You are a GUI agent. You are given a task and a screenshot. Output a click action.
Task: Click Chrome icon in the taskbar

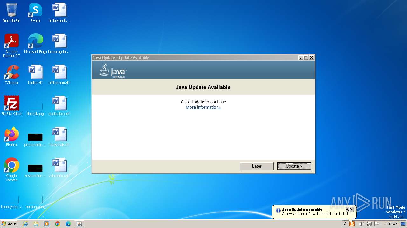coord(58,224)
